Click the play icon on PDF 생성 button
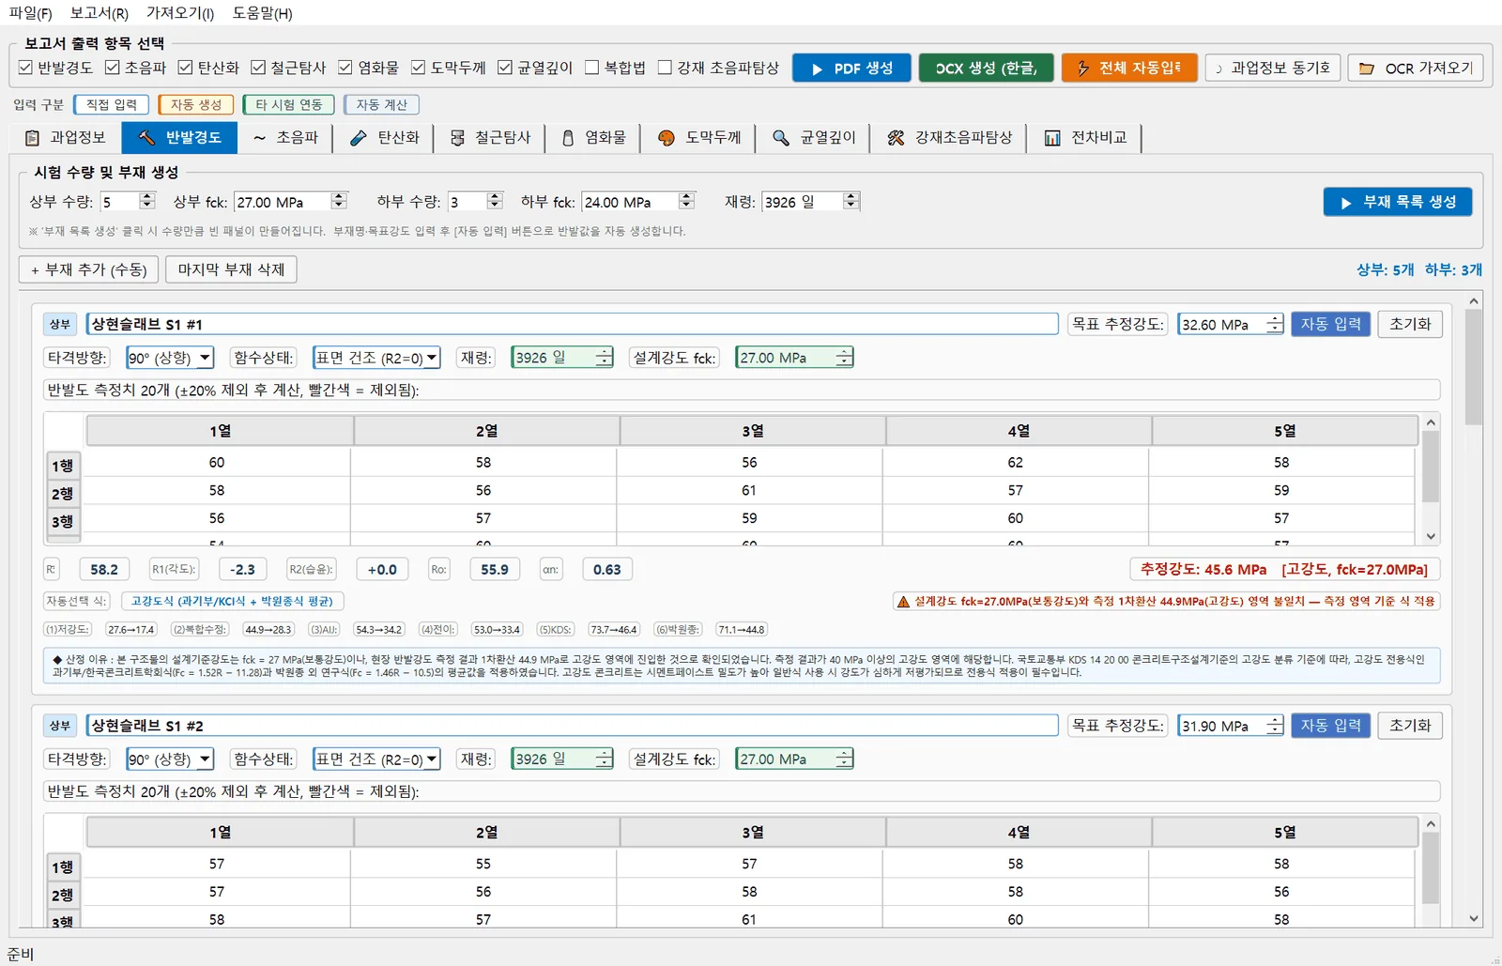 coord(817,69)
